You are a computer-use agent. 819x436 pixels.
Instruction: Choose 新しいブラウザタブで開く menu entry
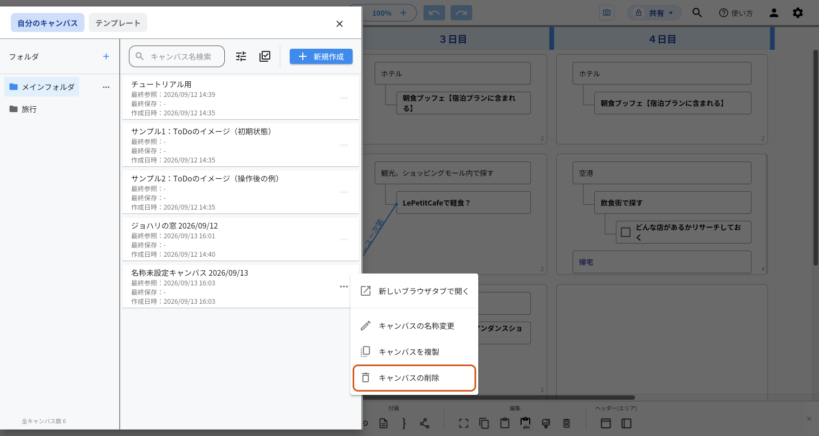click(x=414, y=291)
